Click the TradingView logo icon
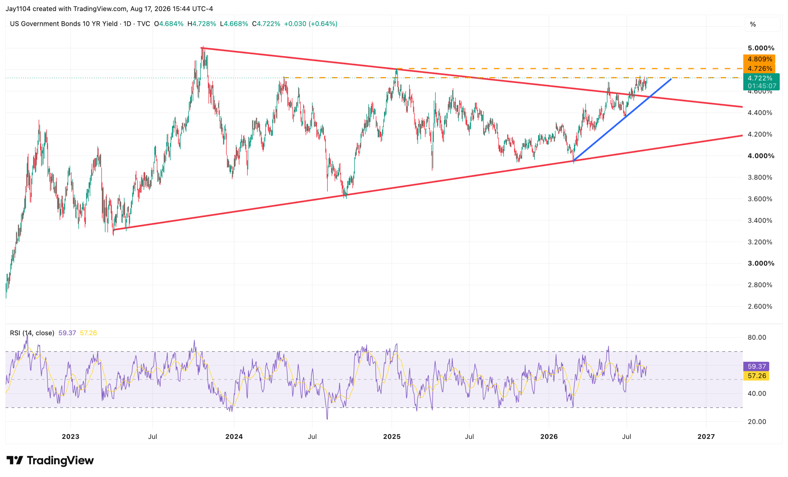 tap(15, 460)
